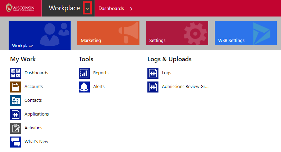Open the red Settings tile

coord(177,33)
